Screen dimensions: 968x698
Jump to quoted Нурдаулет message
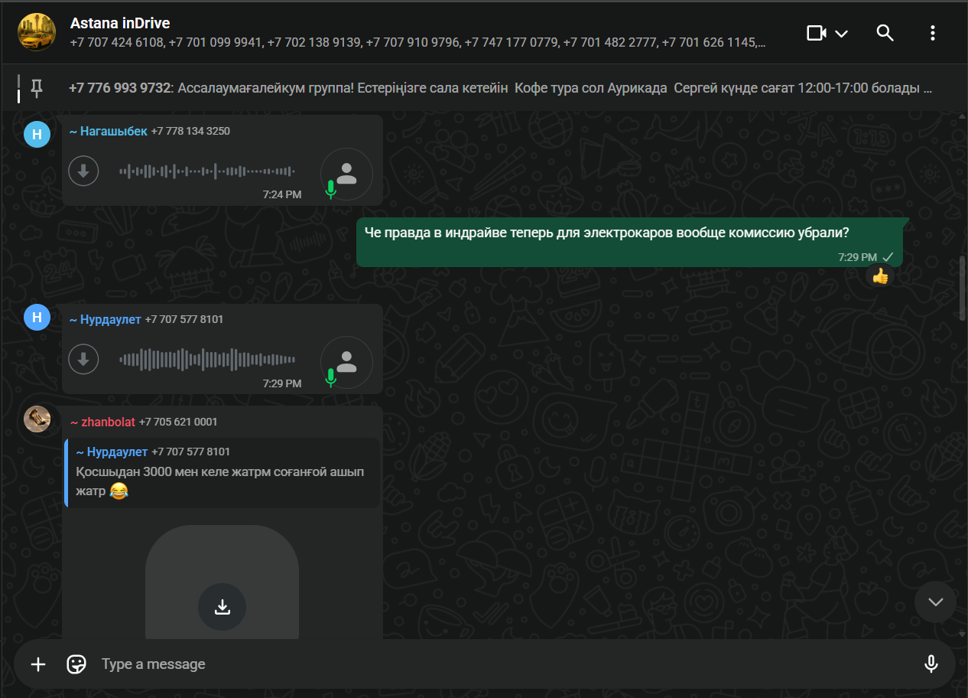coord(223,473)
